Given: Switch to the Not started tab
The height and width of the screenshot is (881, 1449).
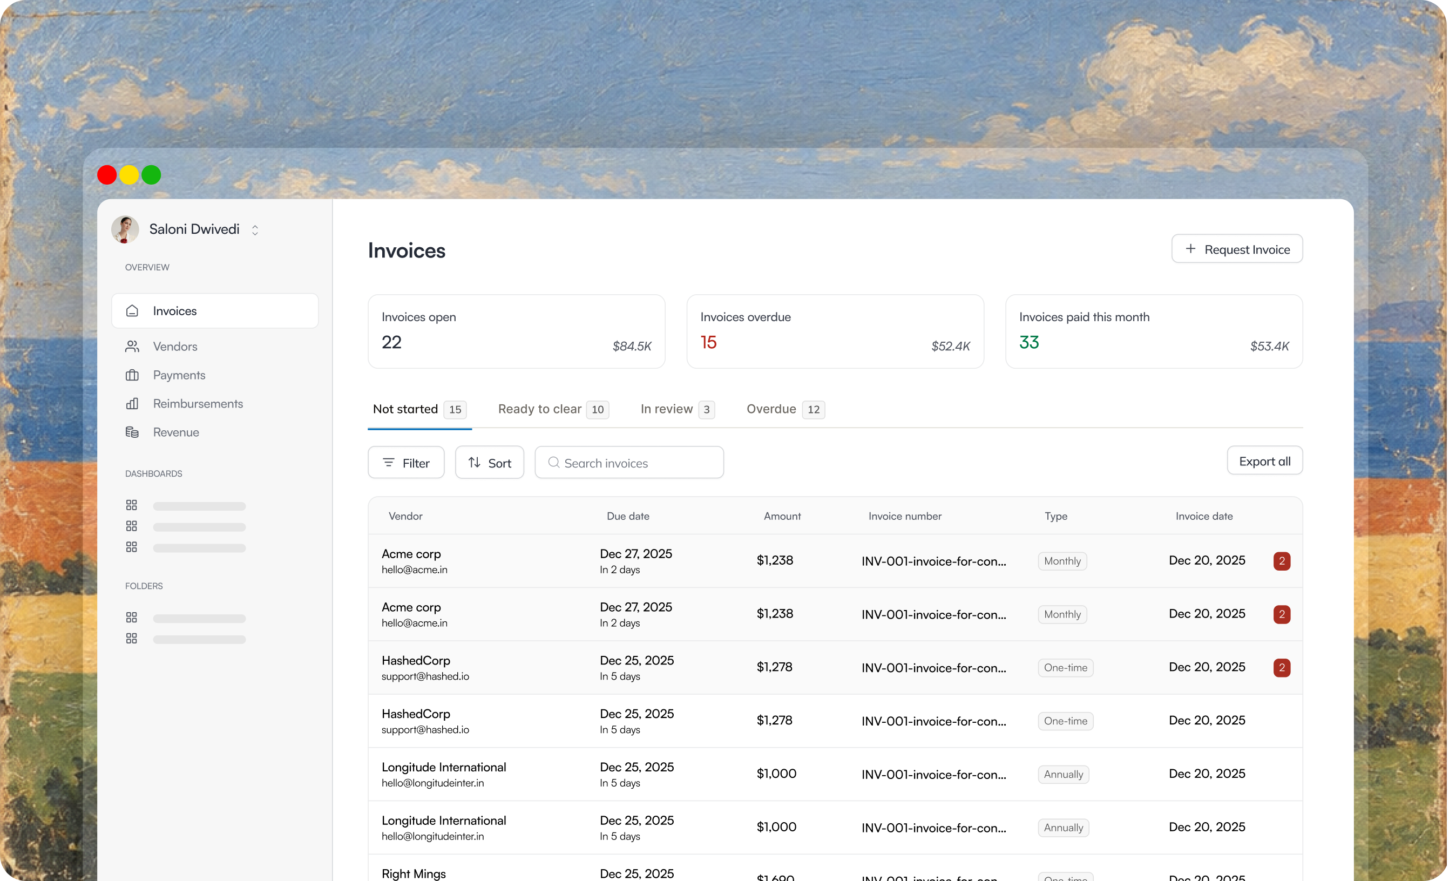Looking at the screenshot, I should [419, 409].
